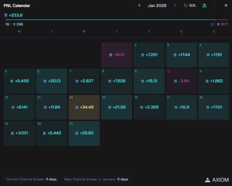The width and height of the screenshot is (232, 186).
Task: Click the PNL Calendar title
Action: point(17,6)
